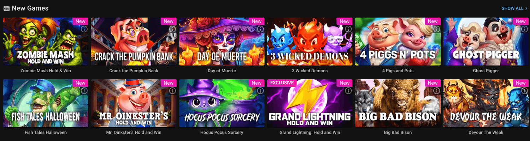This screenshot has height=141, width=530.
Task: Show info for Mr Oinkster's Hold and Win
Action: click(x=172, y=91)
